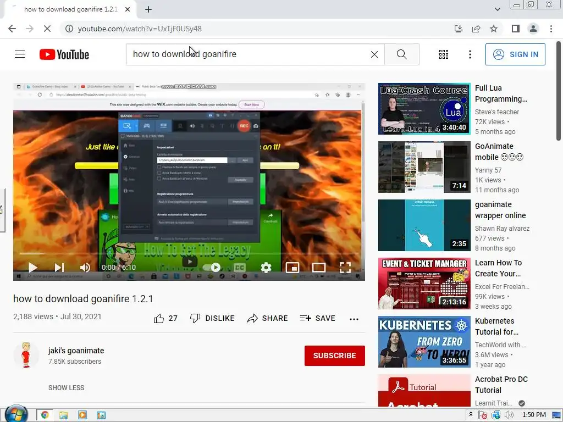Open the YouTube apps grid
This screenshot has height=422, width=563.
tap(444, 54)
